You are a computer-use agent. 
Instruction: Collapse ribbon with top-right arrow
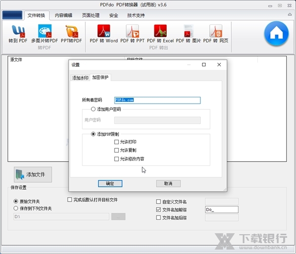(x=290, y=14)
